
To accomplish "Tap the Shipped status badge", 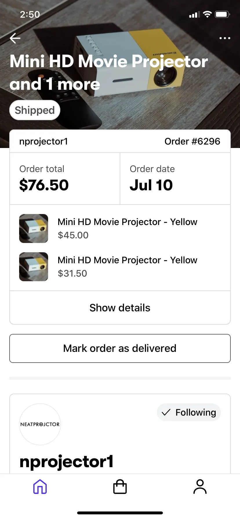I will click(x=35, y=110).
